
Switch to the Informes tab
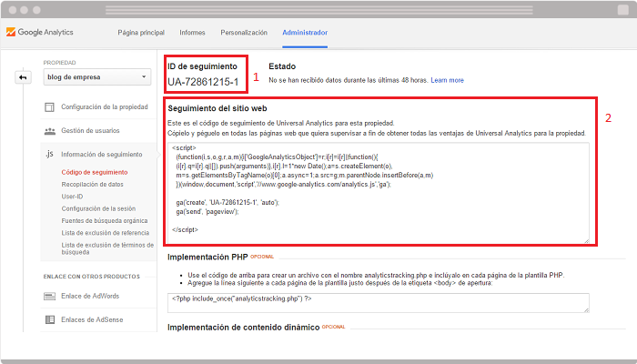(x=192, y=33)
